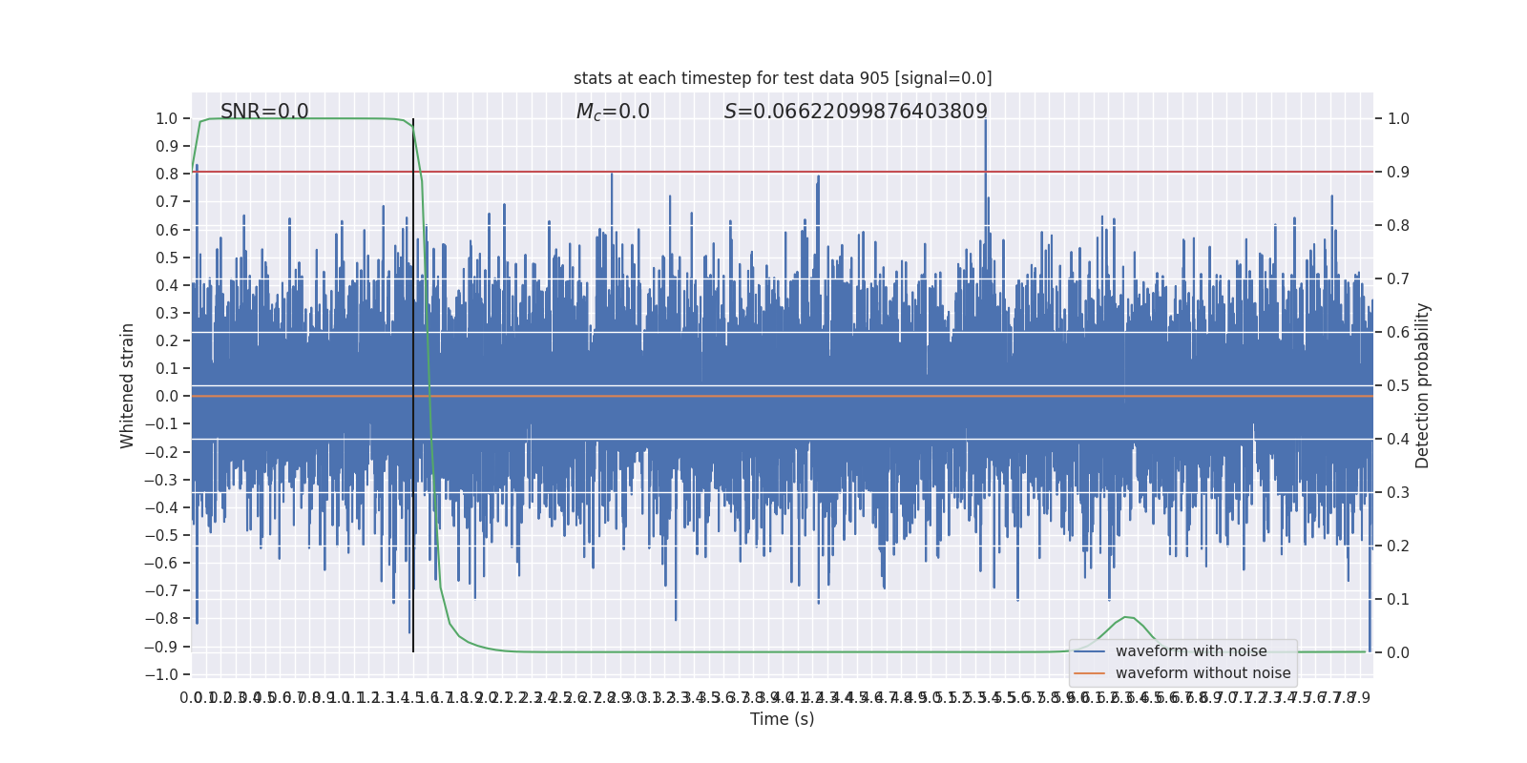
Task: Click the left axis tick label 1.0
Action: pos(167,118)
